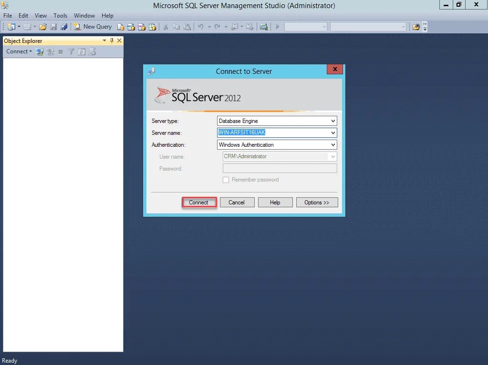Click the Ready status bar text

point(10,361)
